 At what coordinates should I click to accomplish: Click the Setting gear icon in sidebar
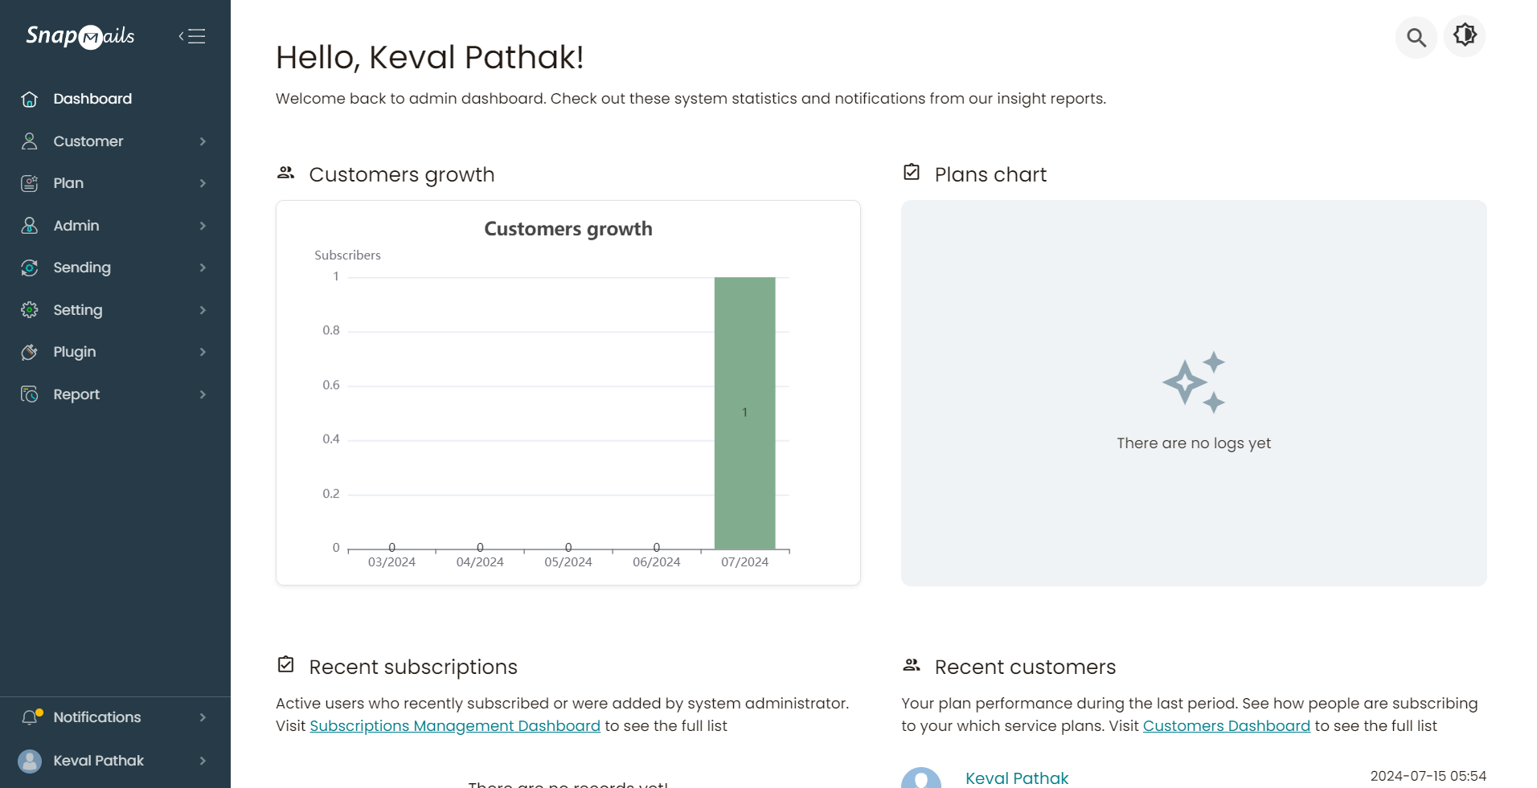pos(30,310)
